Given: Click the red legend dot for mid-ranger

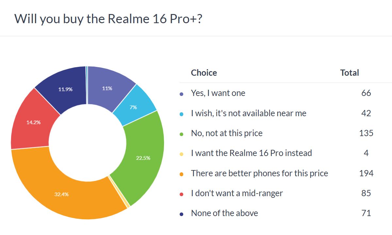Looking at the screenshot, I should (x=182, y=194).
